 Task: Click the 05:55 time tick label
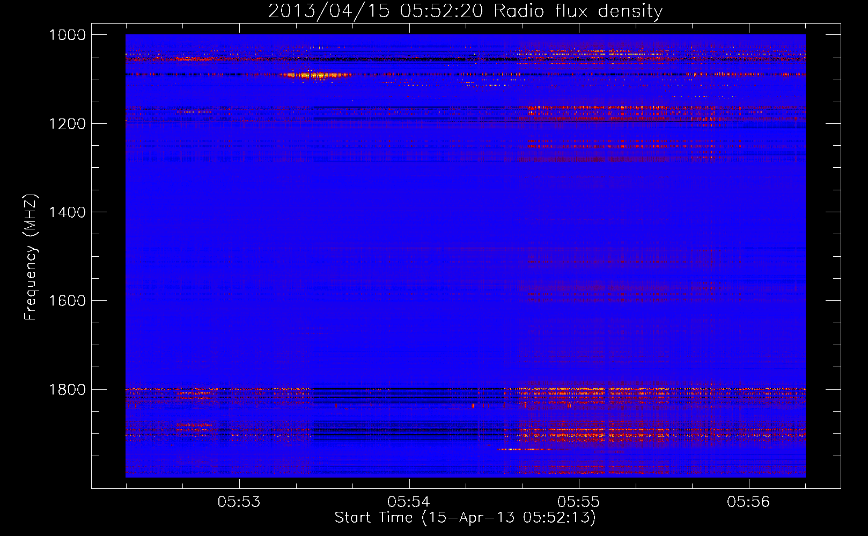tap(578, 502)
